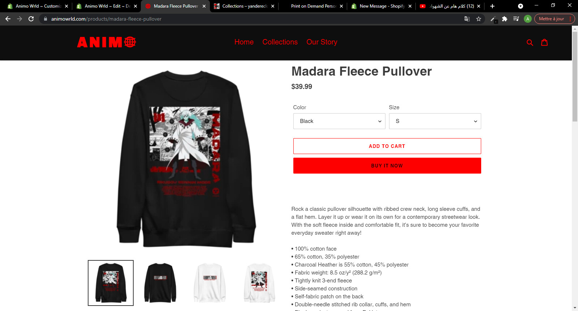Go to Our Story in site navigation
Screen dimensions: 578x311
pos(322,42)
